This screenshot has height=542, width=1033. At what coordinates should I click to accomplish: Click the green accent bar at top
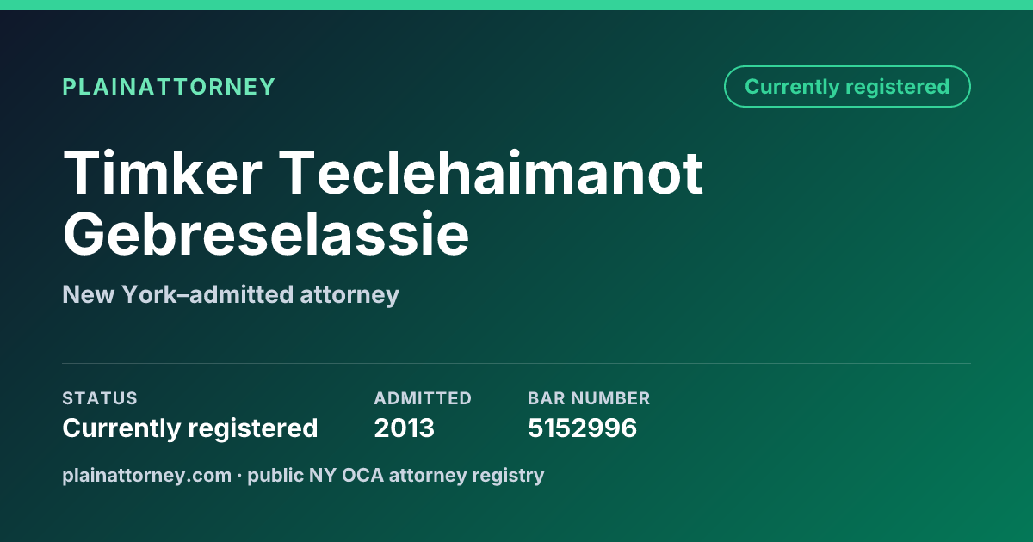(516, 5)
